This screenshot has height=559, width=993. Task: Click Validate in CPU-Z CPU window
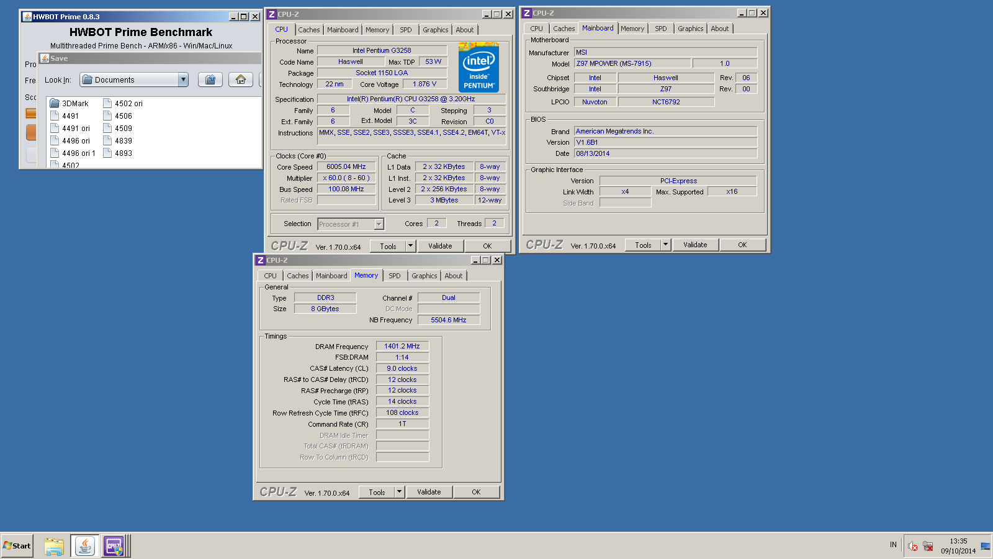(x=440, y=247)
